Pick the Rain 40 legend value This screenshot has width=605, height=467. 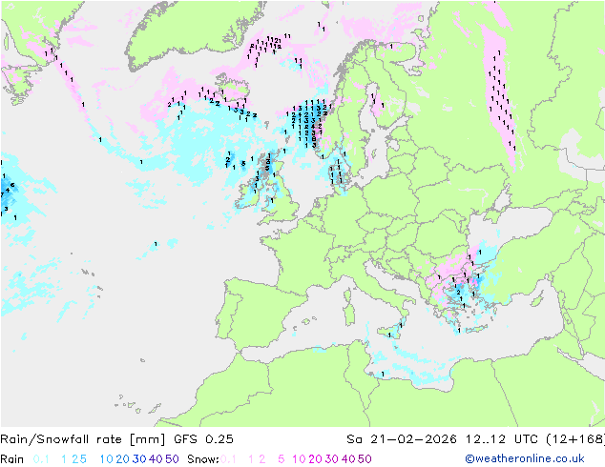pyautogui.click(x=156, y=459)
